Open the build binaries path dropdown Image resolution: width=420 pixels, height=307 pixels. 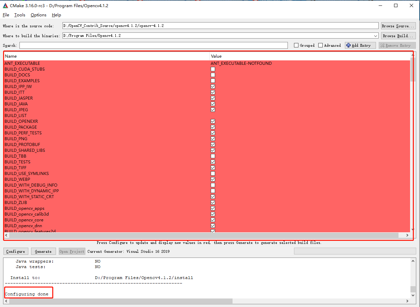(376, 35)
